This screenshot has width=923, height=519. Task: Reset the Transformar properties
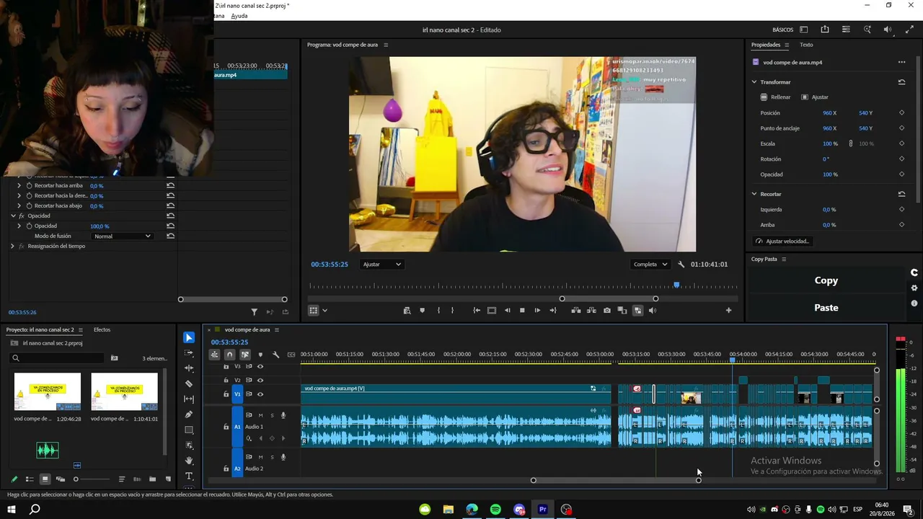901,82
